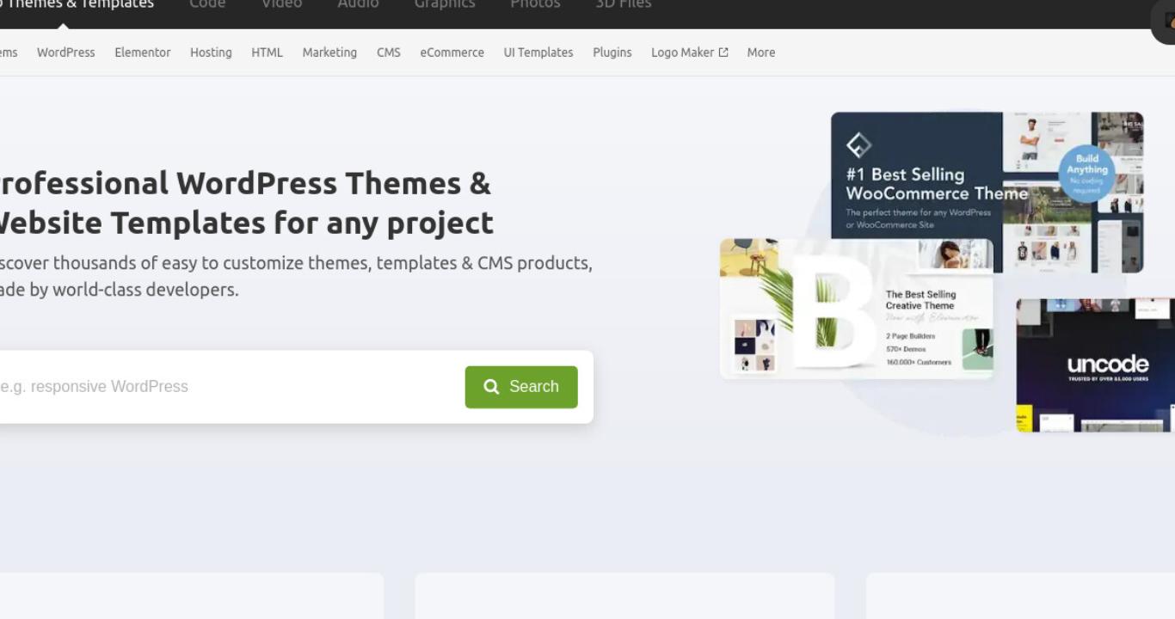This screenshot has width=1175, height=619.
Task: Open the Elementor category
Action: click(x=143, y=52)
